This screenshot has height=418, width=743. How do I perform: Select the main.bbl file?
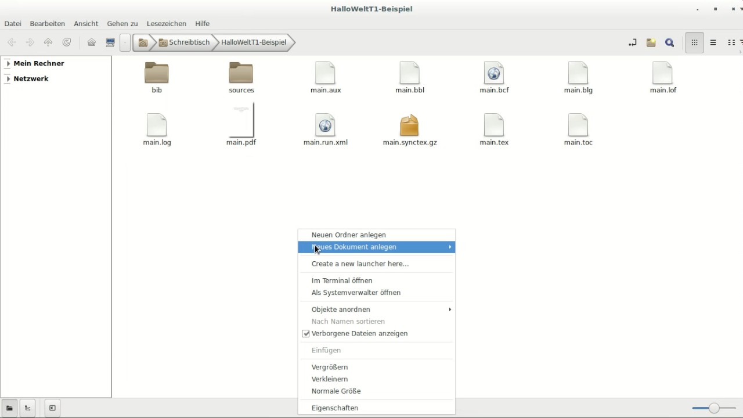[410, 77]
